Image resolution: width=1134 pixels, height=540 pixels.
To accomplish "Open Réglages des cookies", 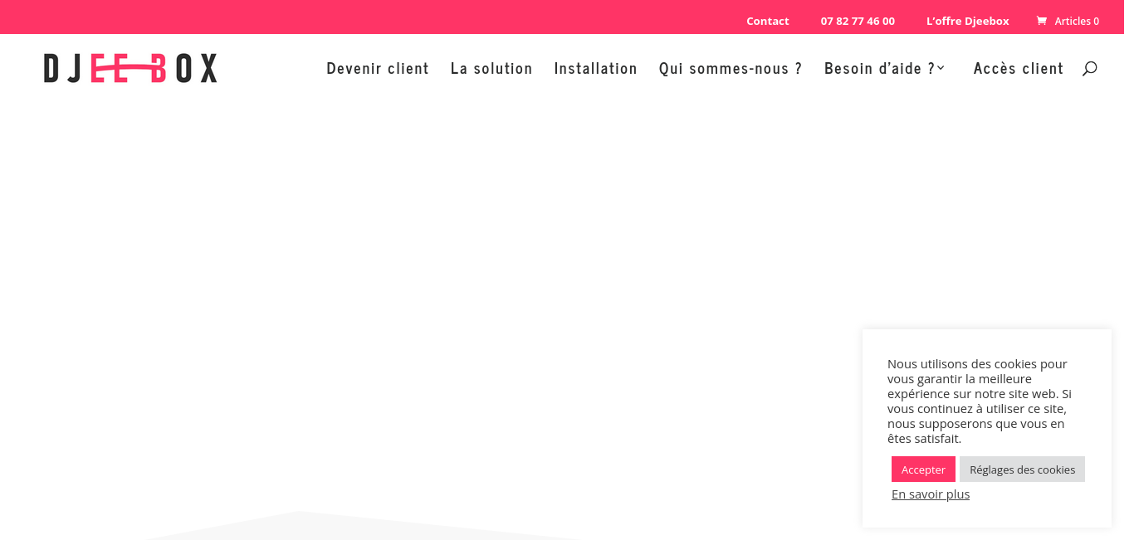I will pyautogui.click(x=1022, y=469).
